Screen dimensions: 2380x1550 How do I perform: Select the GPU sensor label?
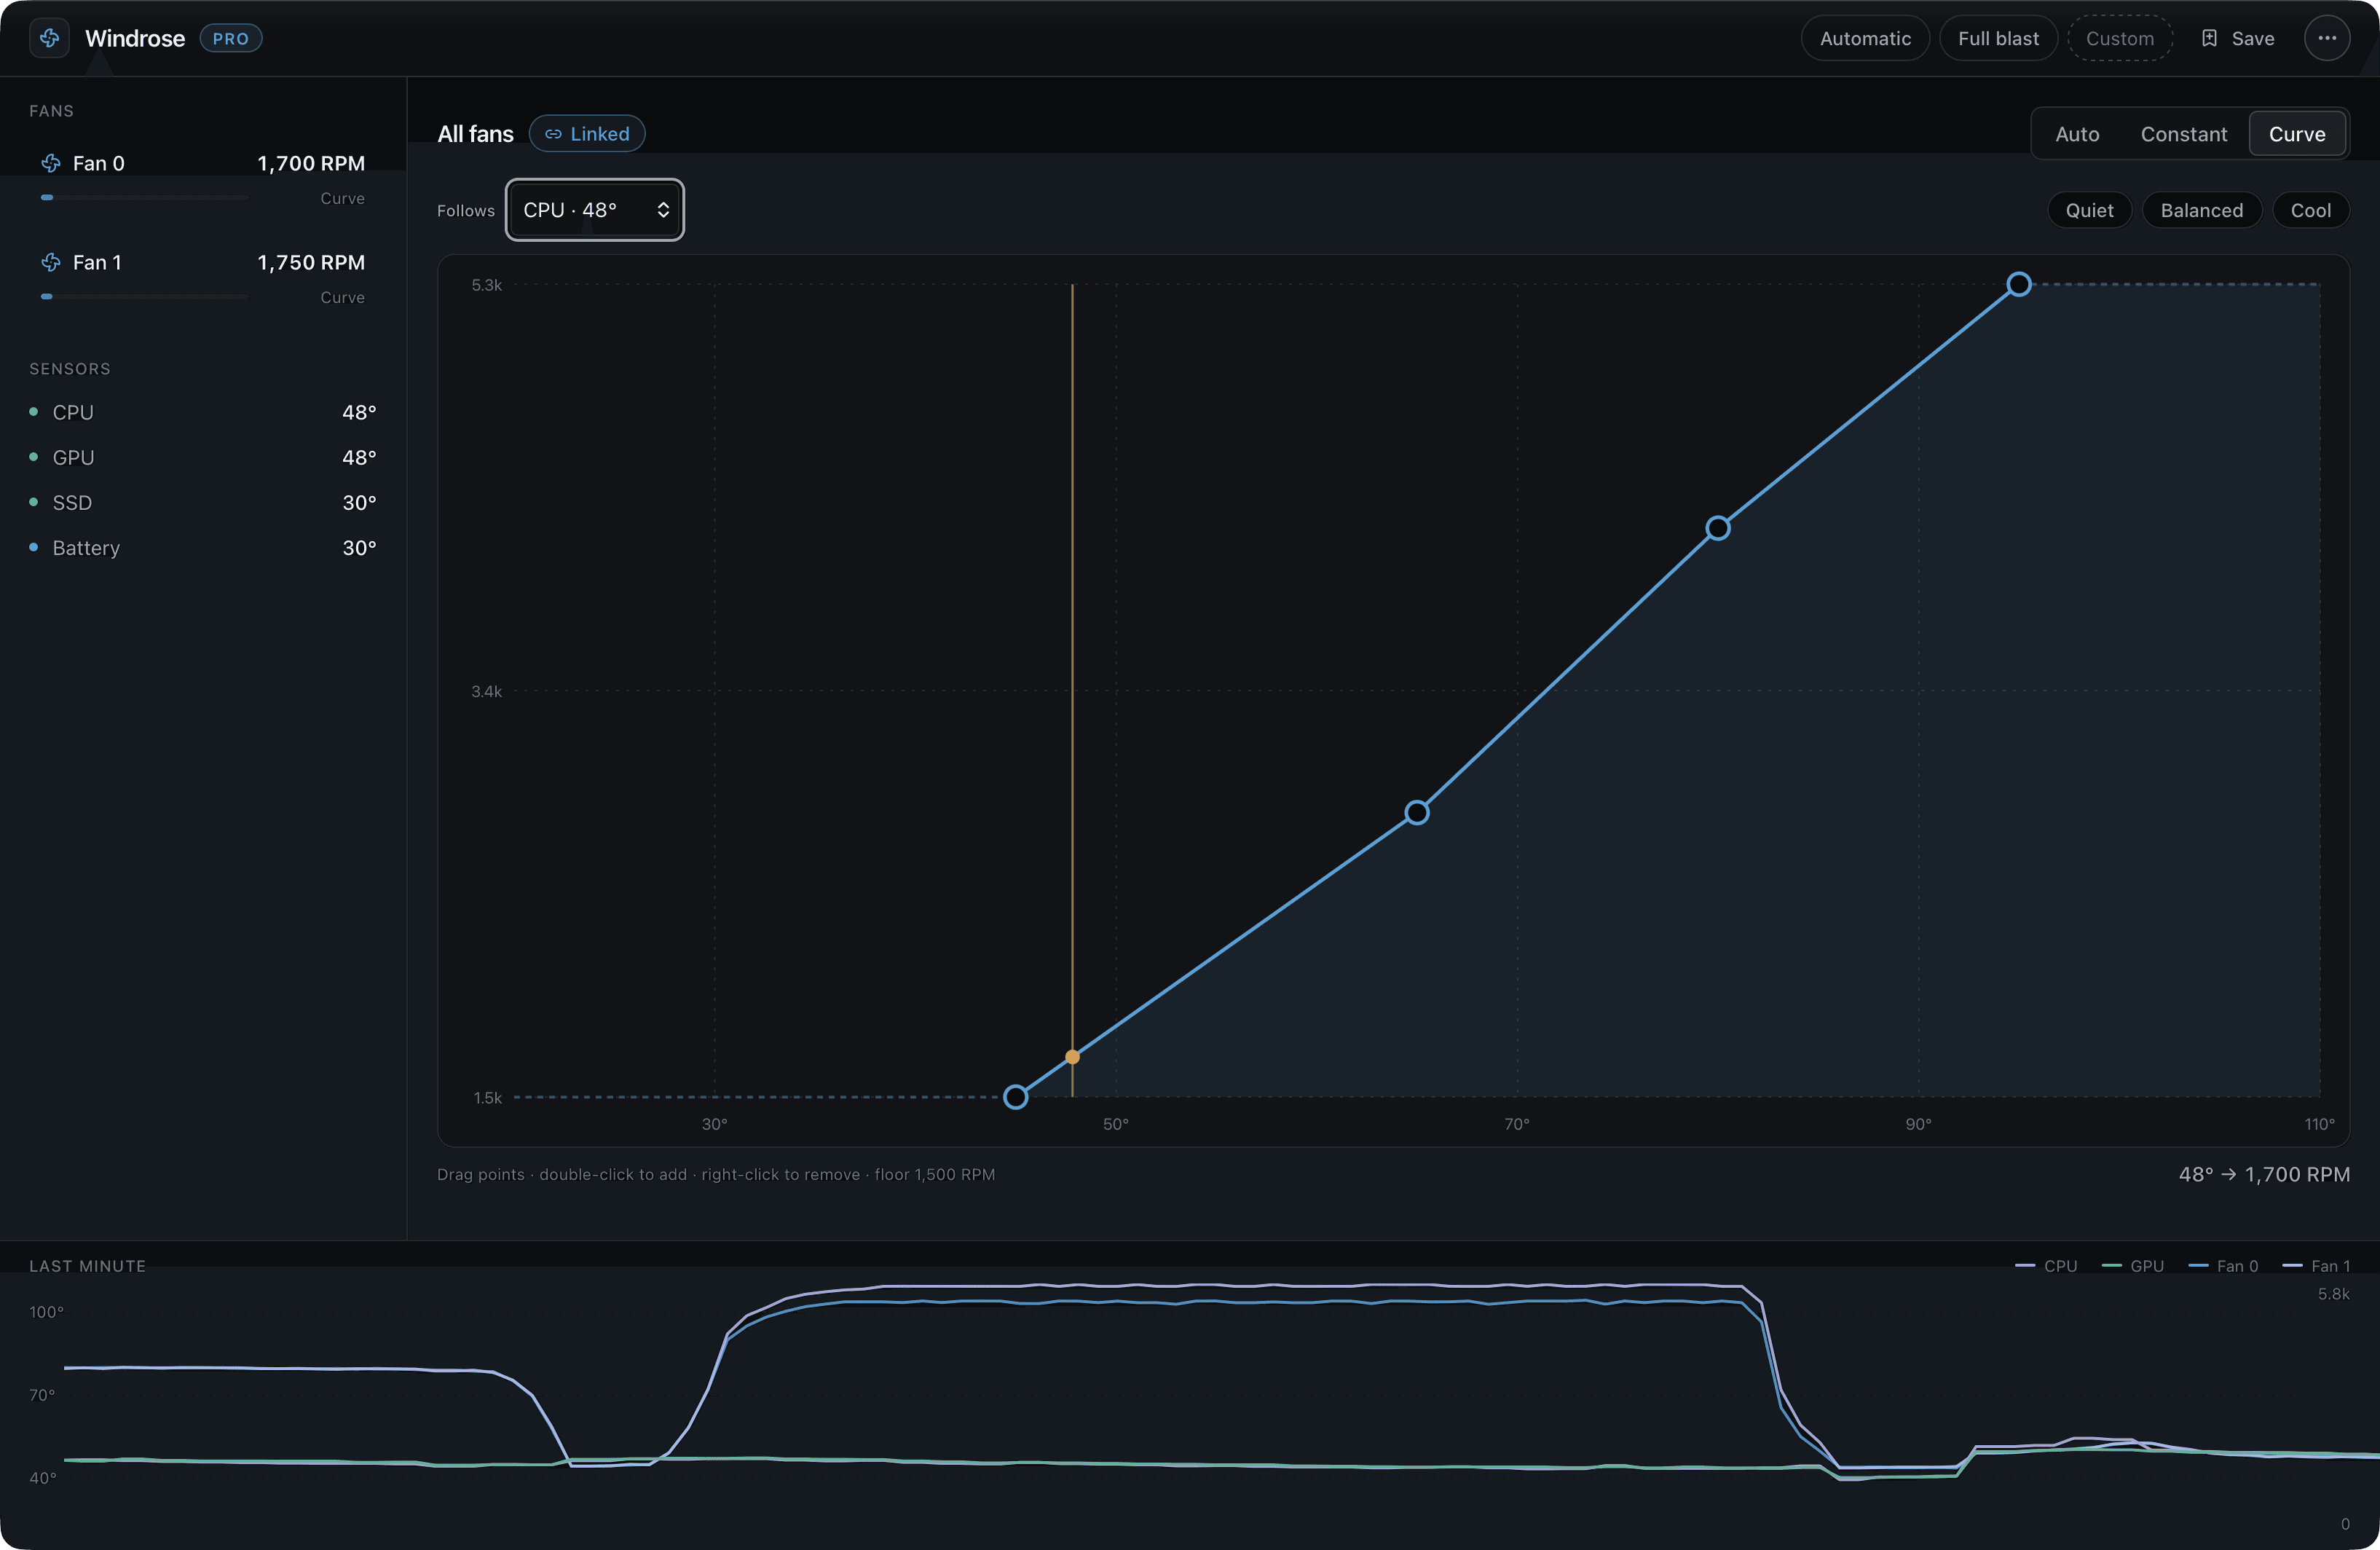point(73,457)
